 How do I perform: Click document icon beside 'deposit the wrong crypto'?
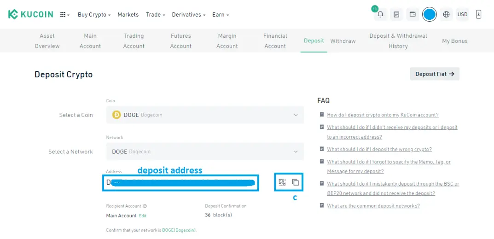pos(322,149)
